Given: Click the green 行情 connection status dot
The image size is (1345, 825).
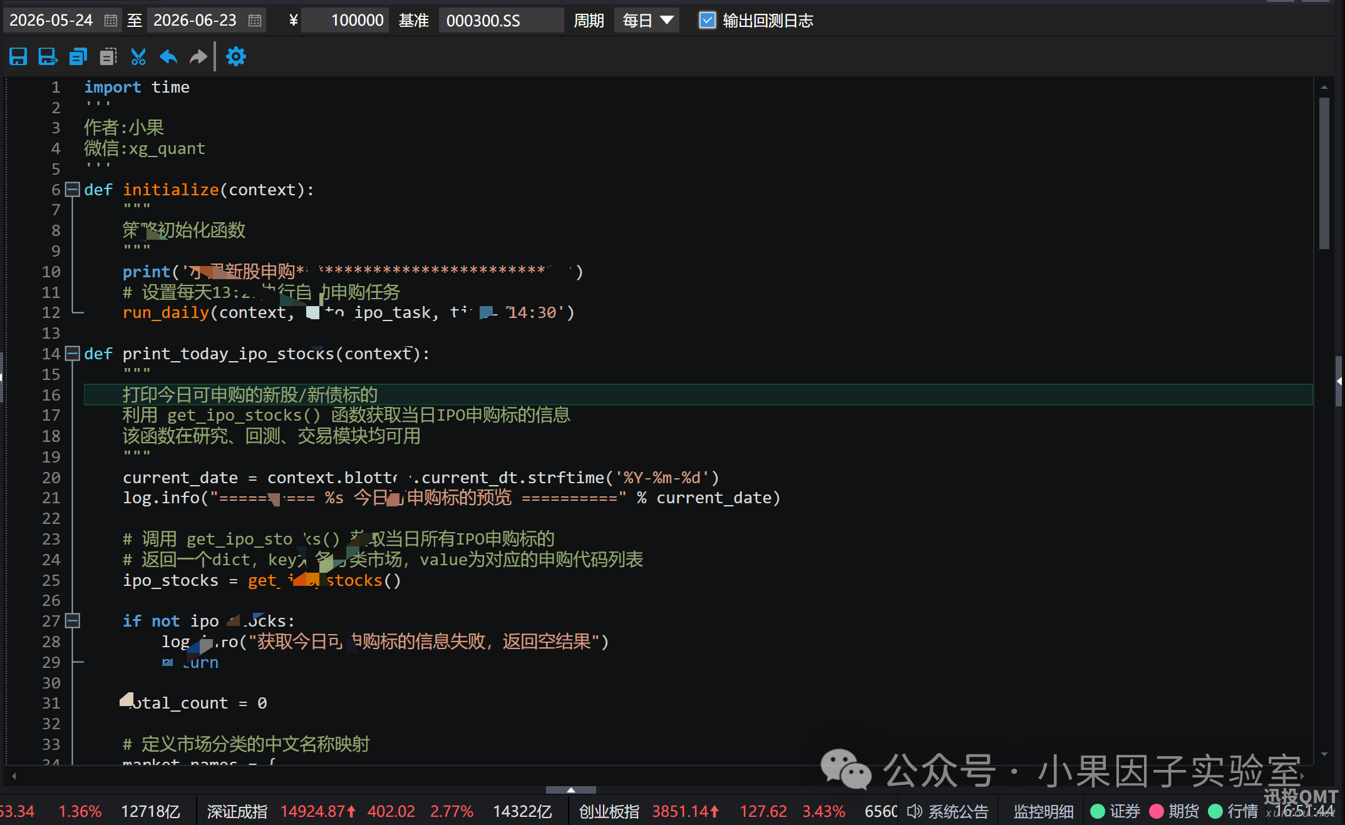Looking at the screenshot, I should pyautogui.click(x=1215, y=811).
